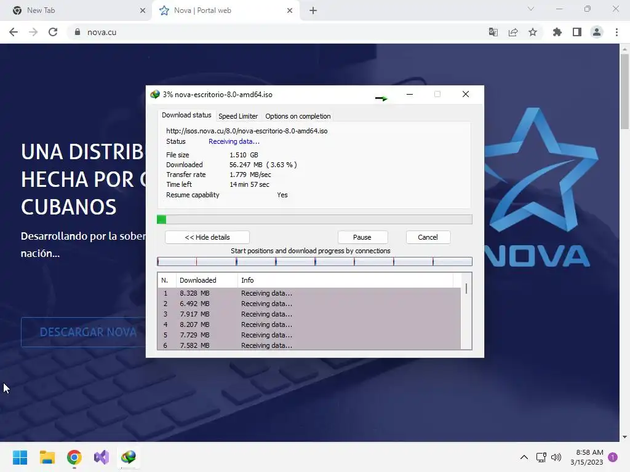Click the Receiving data status text
Image resolution: width=630 pixels, height=472 pixels.
point(234,141)
